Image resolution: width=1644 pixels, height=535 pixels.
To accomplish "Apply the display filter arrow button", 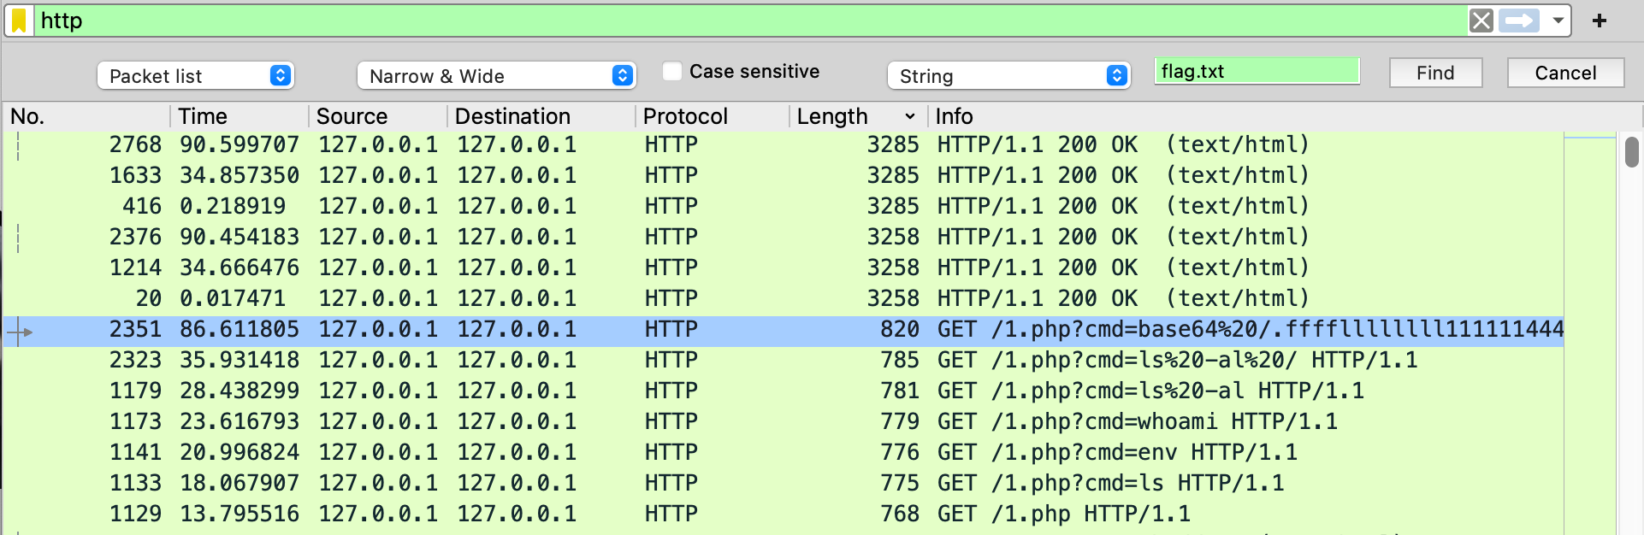I will (1519, 21).
